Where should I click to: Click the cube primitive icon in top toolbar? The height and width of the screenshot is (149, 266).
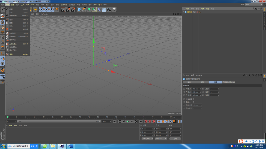[x=79, y=10]
